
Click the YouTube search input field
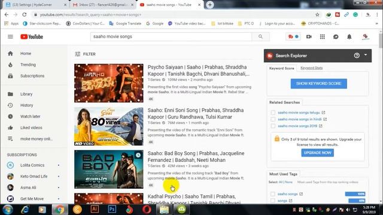point(171,36)
